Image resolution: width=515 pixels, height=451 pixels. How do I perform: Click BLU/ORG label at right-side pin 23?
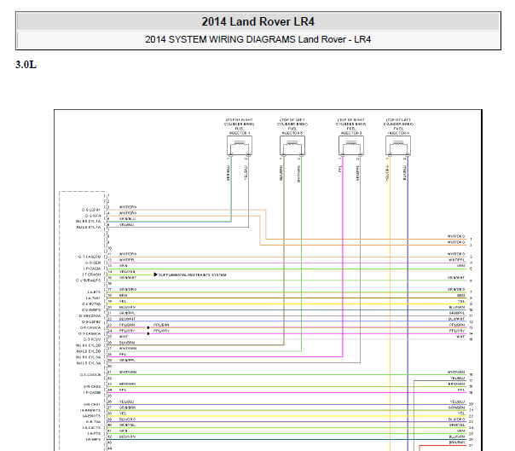(x=457, y=419)
